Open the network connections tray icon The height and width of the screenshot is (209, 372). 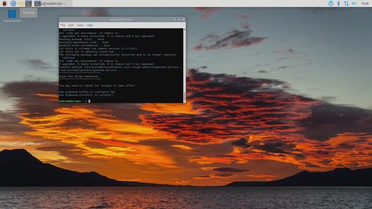pyautogui.click(x=346, y=3)
